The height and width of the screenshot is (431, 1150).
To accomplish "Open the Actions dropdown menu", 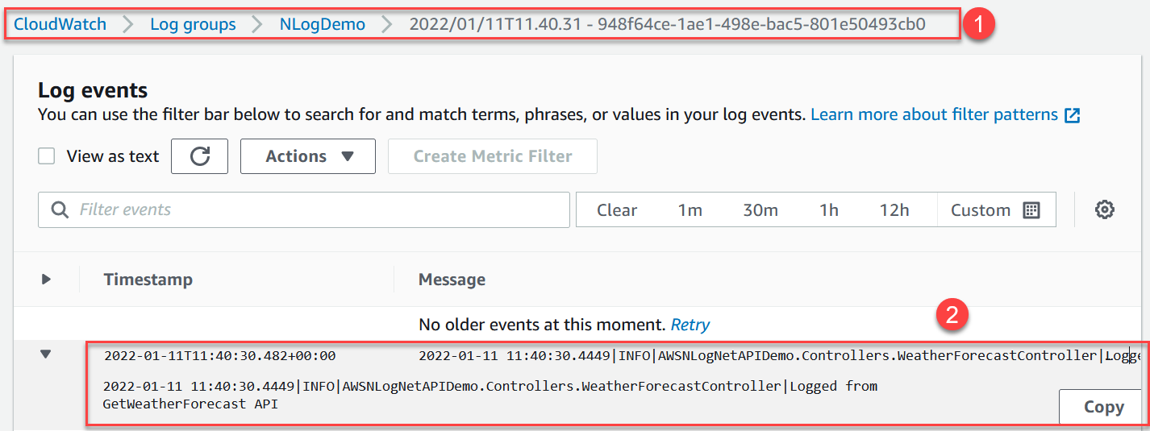I will click(308, 156).
